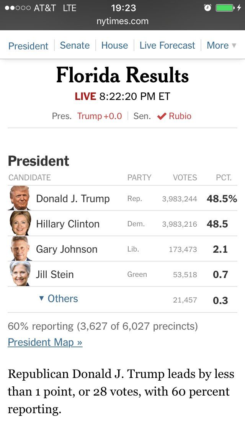
Task: Open the Live Forecast tab
Action: [167, 45]
